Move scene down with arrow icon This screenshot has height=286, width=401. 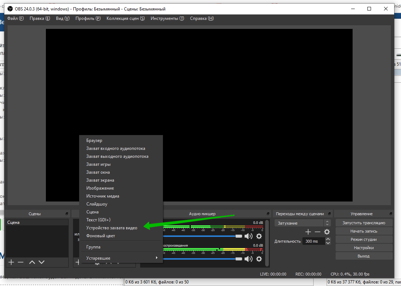click(42, 262)
